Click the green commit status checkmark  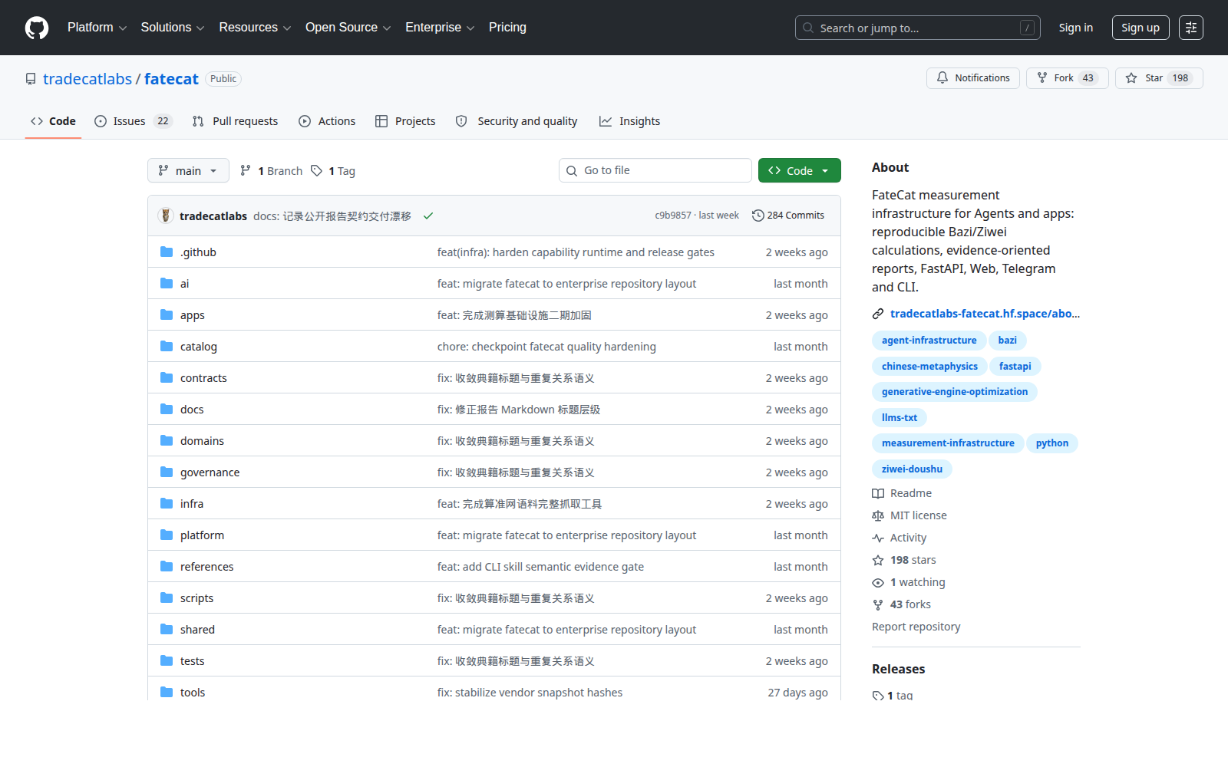(x=428, y=216)
